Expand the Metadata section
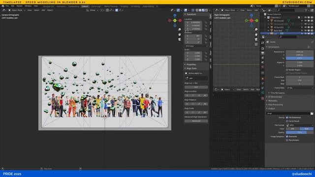 [x=272, y=101]
